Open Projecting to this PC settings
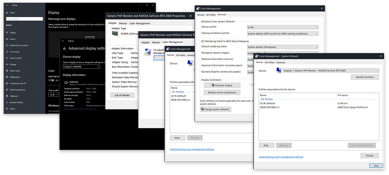 tap(18, 83)
